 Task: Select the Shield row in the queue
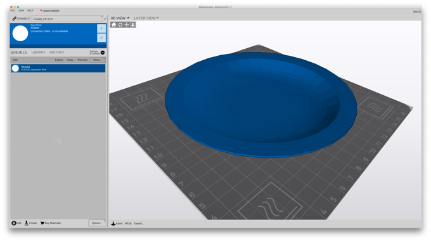58,68
